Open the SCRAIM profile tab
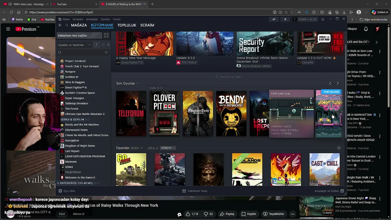The height and width of the screenshot is (220, 391). click(147, 25)
